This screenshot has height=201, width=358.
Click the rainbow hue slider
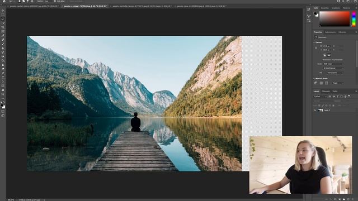(354, 19)
